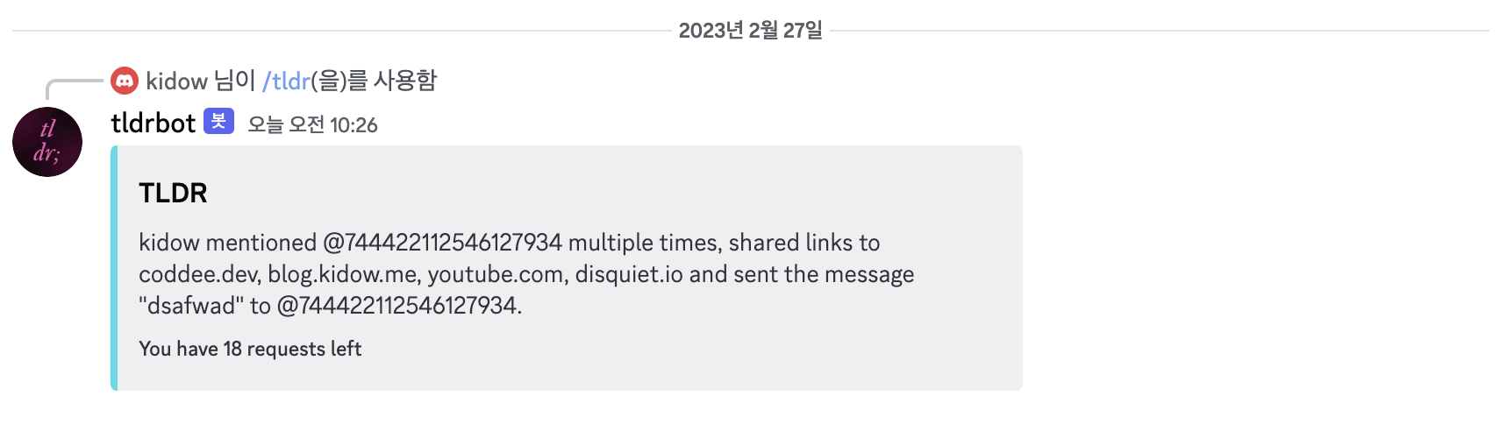1507x424 pixels.
Task: Click the "You have 18 requests left" footer
Action: (250, 349)
